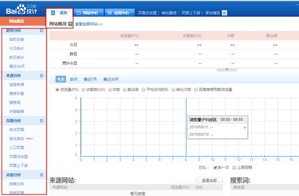
Task: Click the 应用中心 grid icon
Action: (x=110, y=13)
